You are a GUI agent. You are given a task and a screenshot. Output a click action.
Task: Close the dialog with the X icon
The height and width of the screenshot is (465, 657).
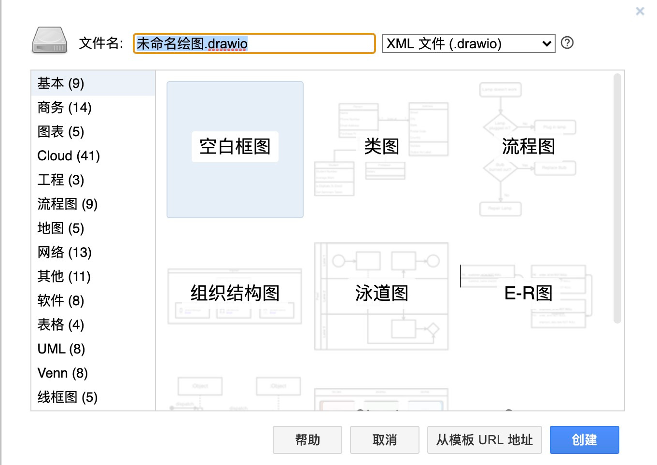point(640,11)
